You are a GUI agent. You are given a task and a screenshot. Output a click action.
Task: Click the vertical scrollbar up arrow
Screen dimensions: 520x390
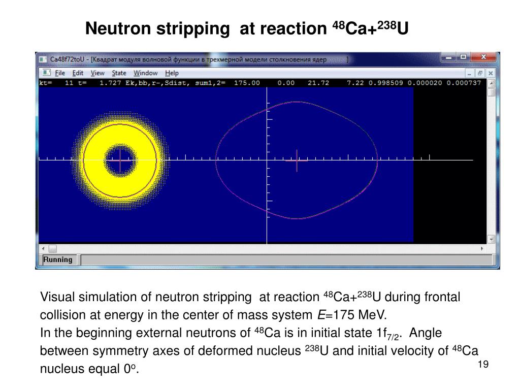coord(492,83)
